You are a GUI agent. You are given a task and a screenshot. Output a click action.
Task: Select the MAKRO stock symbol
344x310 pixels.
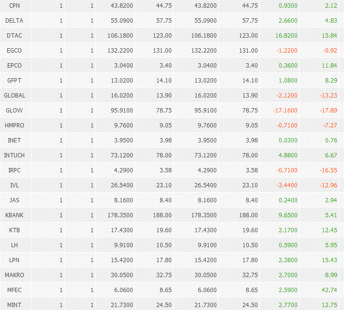point(15,275)
